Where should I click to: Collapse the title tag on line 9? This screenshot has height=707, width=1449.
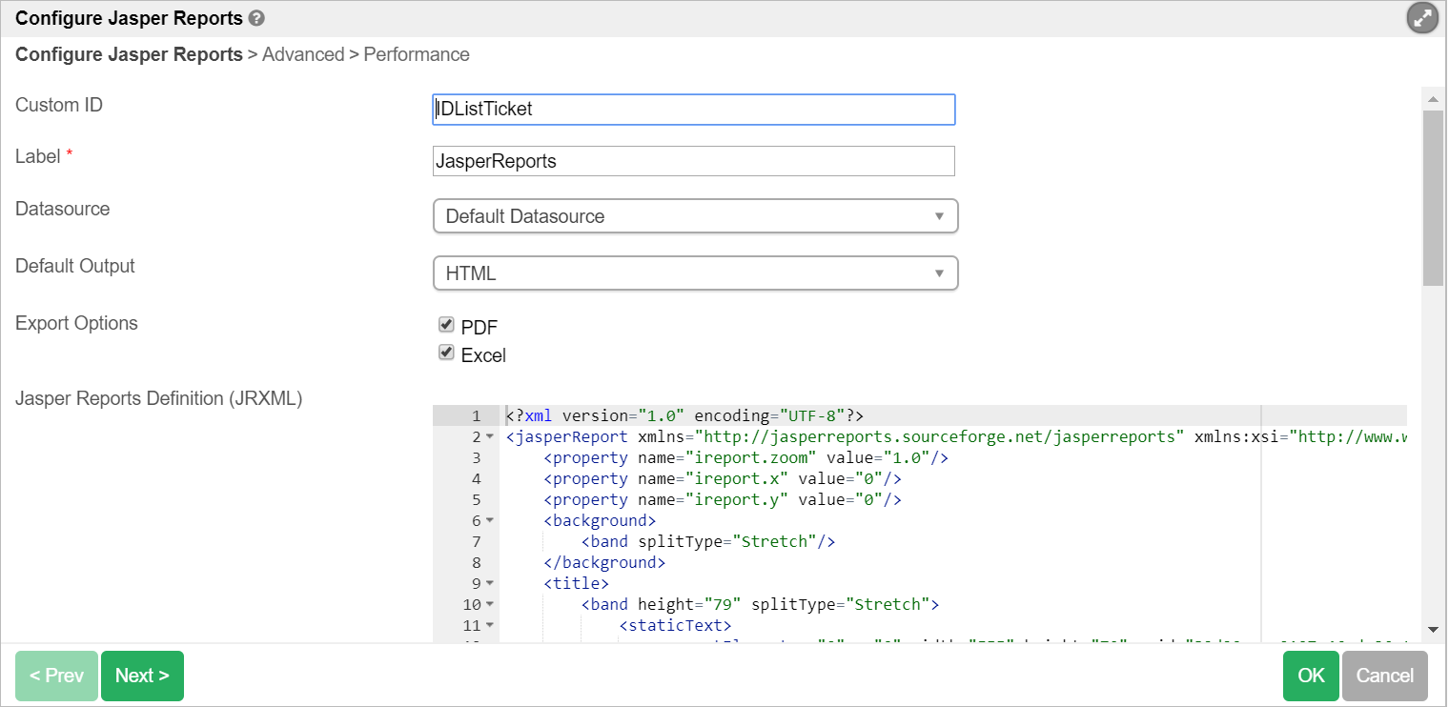[490, 583]
